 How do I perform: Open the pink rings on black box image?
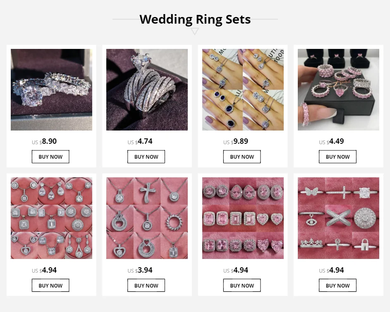coord(339,89)
